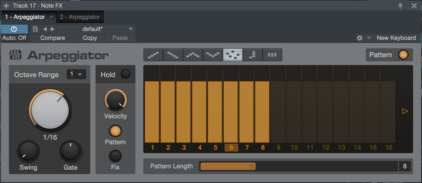Click the New Keyboard label
Viewport: 422px width, 183px height.
[x=396, y=38]
